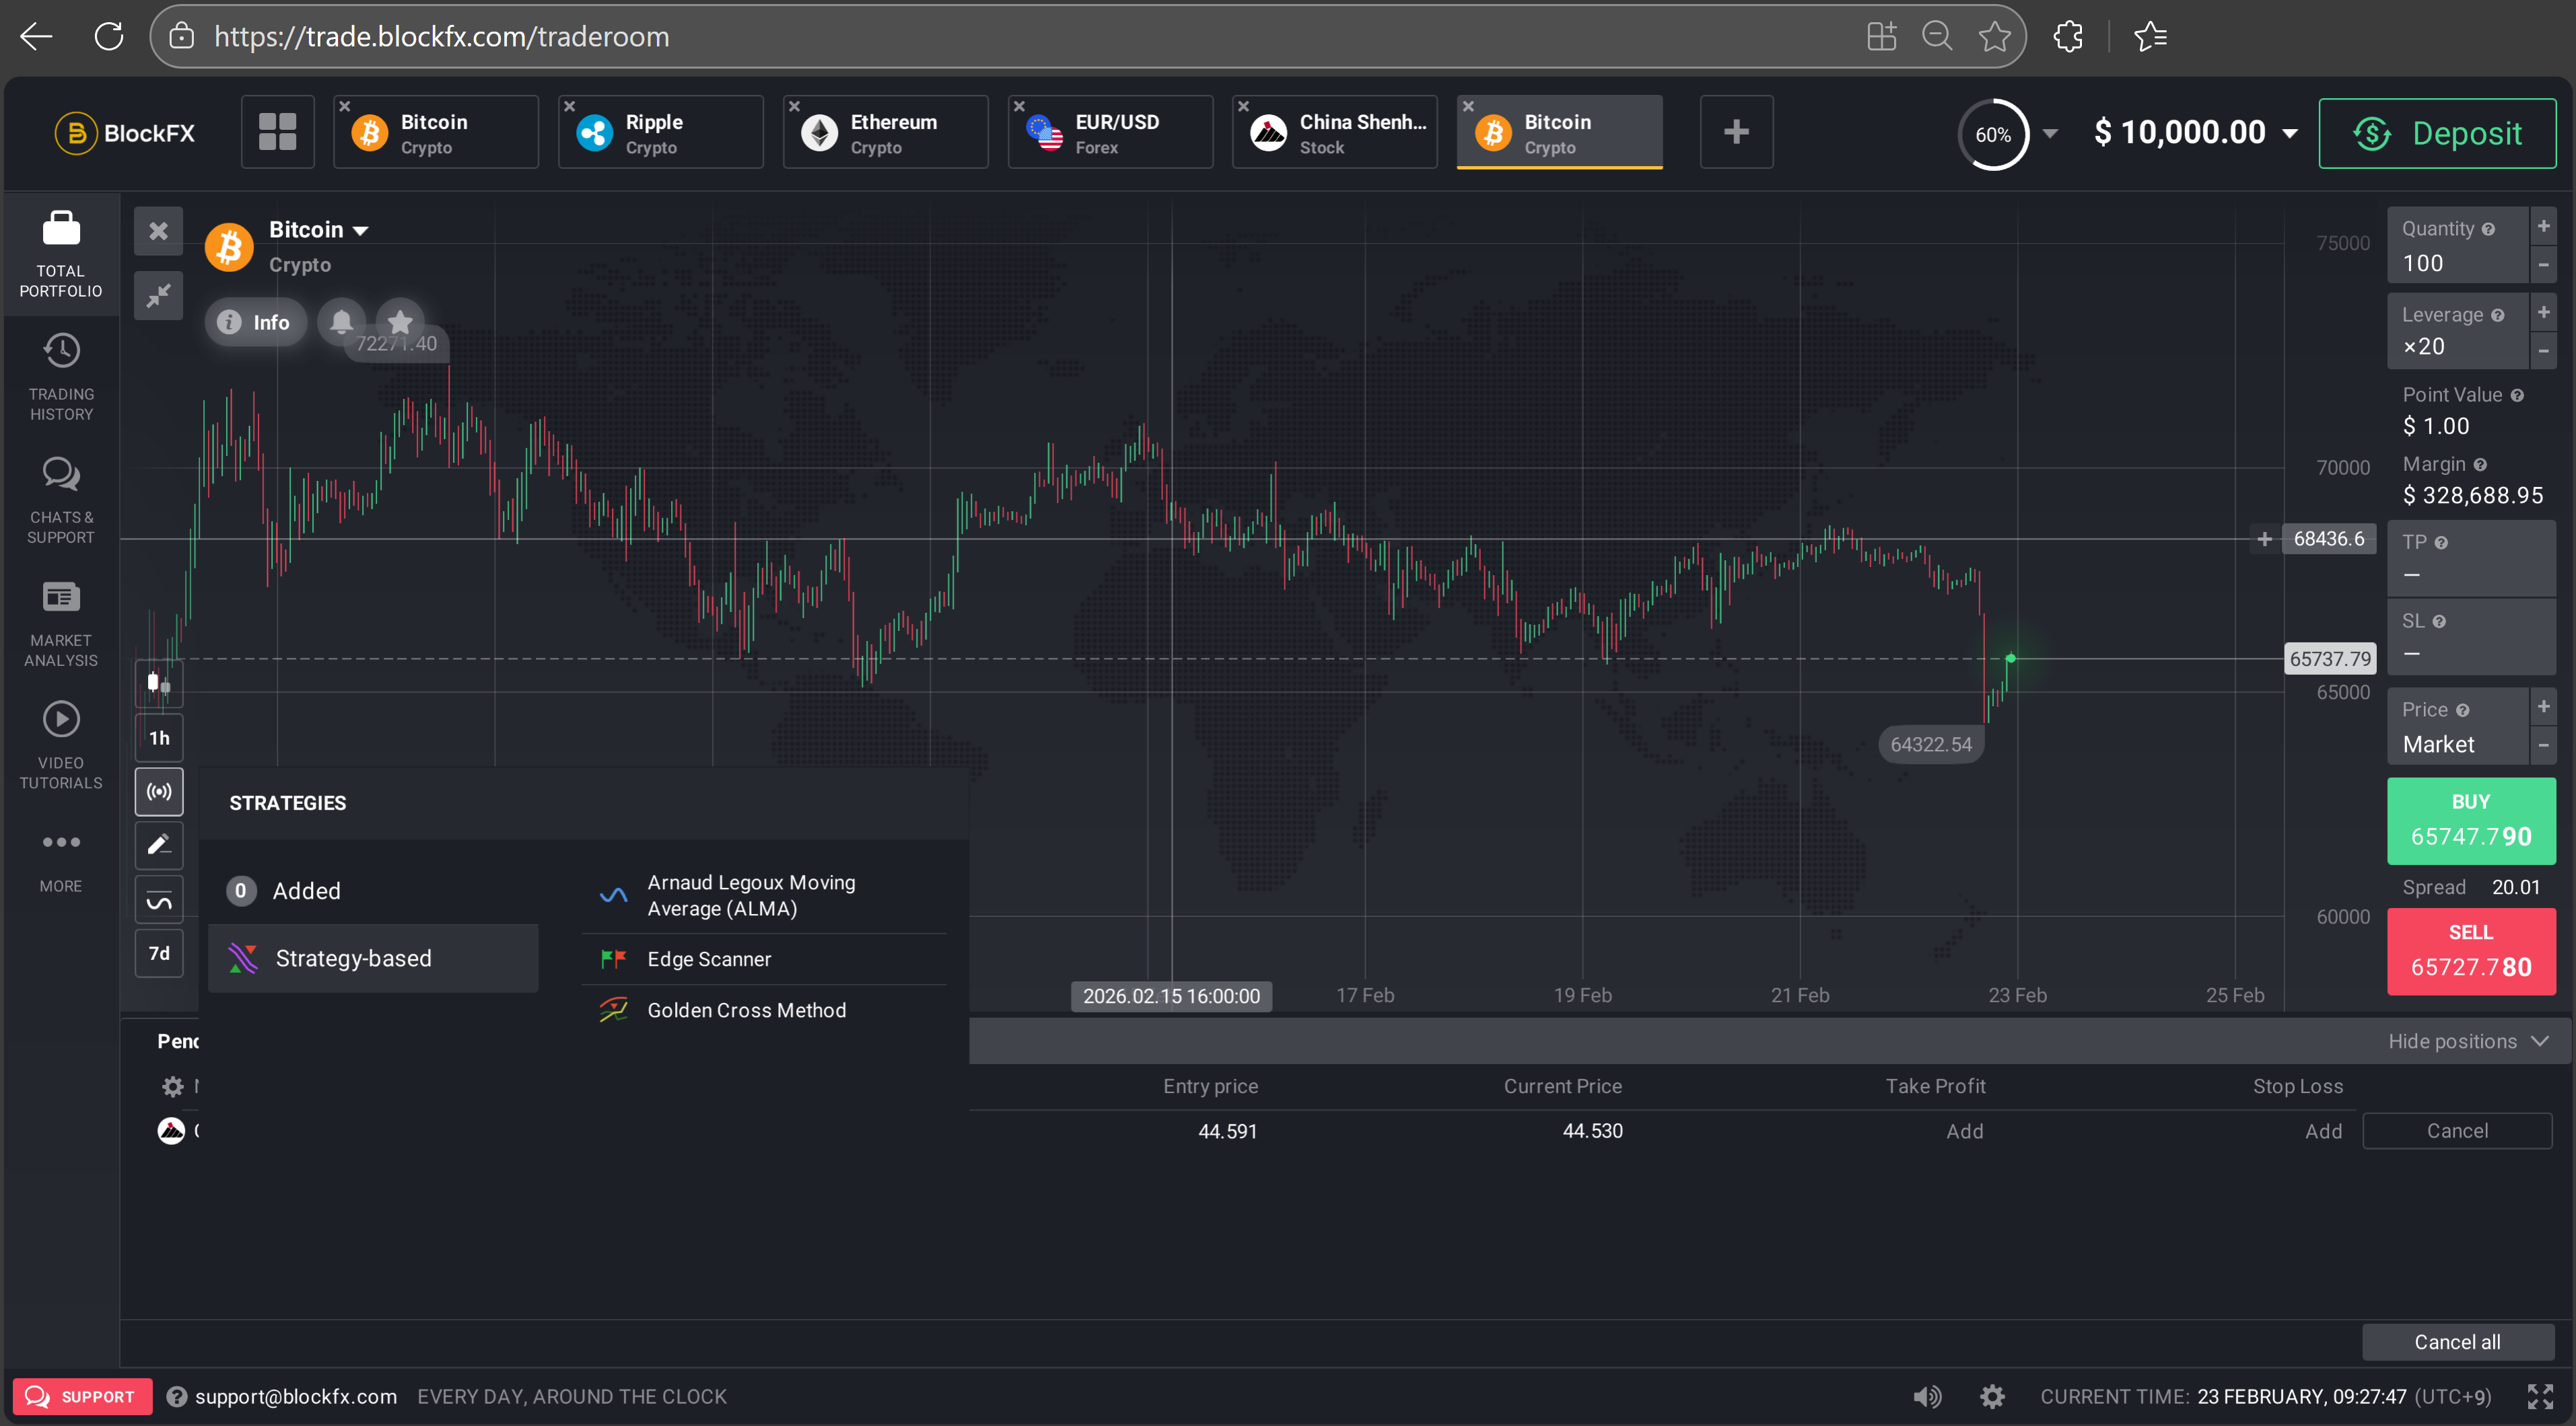Reload the browser page

(x=109, y=37)
